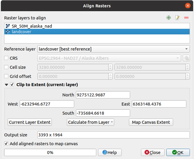Click the green plus add layer icon
This screenshot has width=194, height=159.
click(169, 18)
